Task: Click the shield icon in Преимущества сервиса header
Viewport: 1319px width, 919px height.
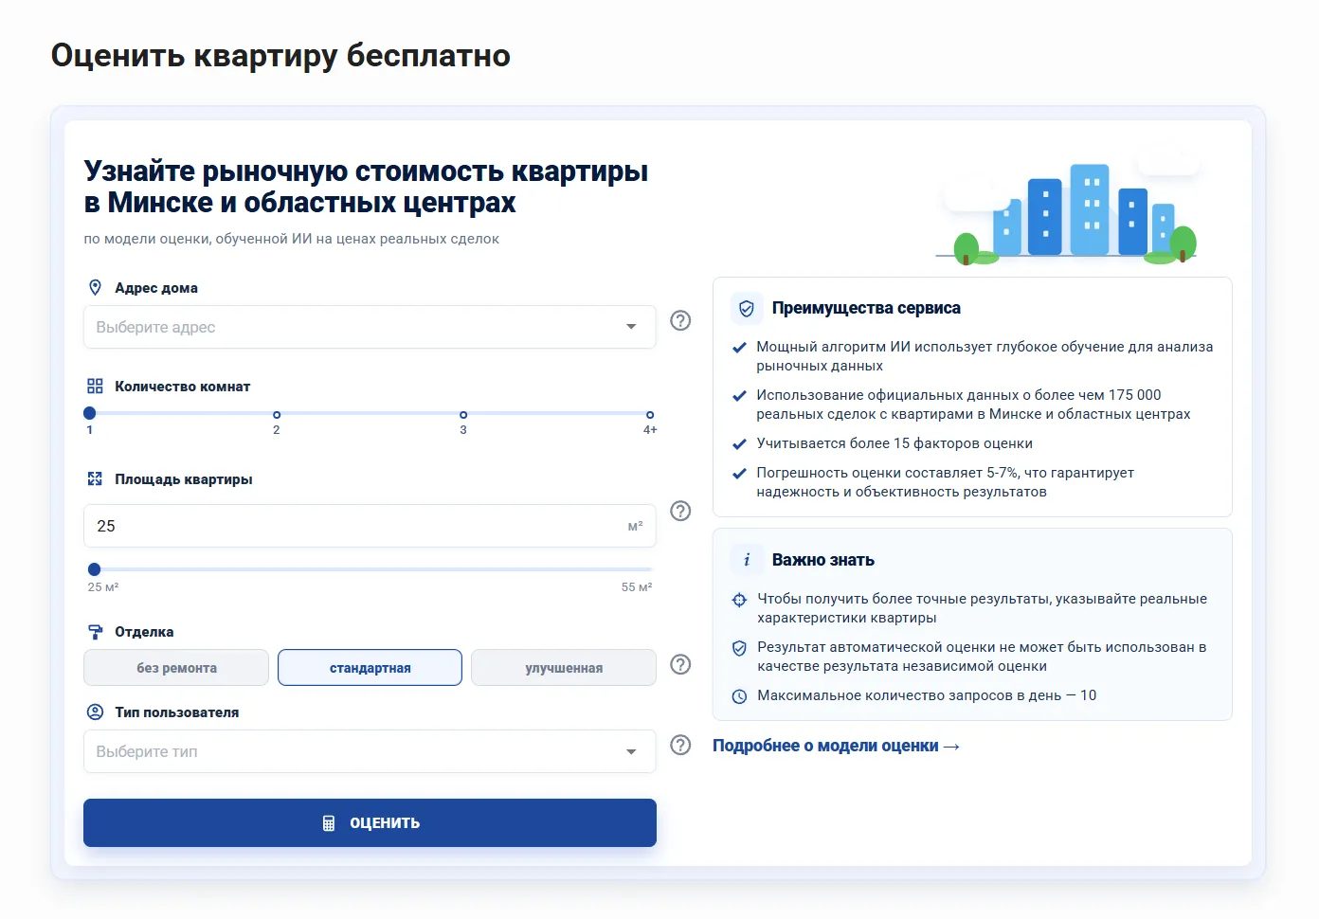Action: [x=747, y=309]
